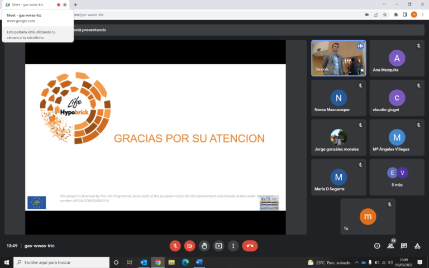Open Word from the taskbar
This screenshot has height=268, width=429.
click(199, 262)
